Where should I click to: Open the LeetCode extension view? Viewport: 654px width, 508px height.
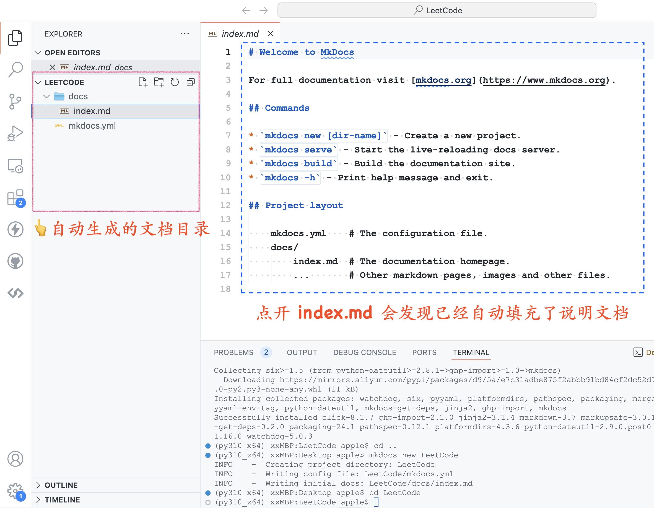[x=15, y=293]
